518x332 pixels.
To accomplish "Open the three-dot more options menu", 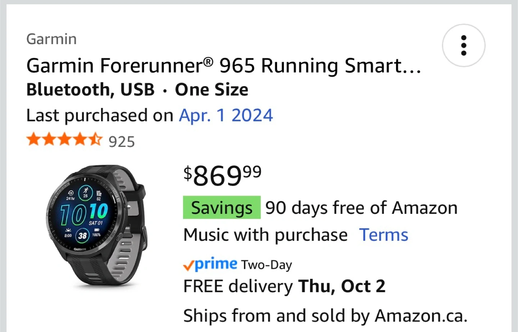I will click(x=463, y=46).
